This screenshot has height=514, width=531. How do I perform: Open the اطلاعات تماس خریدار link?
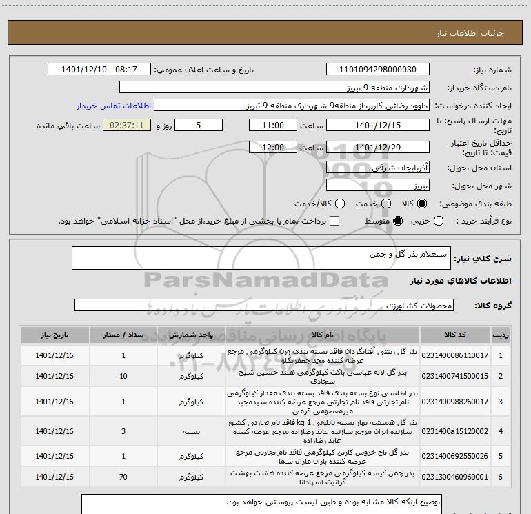[x=114, y=106]
